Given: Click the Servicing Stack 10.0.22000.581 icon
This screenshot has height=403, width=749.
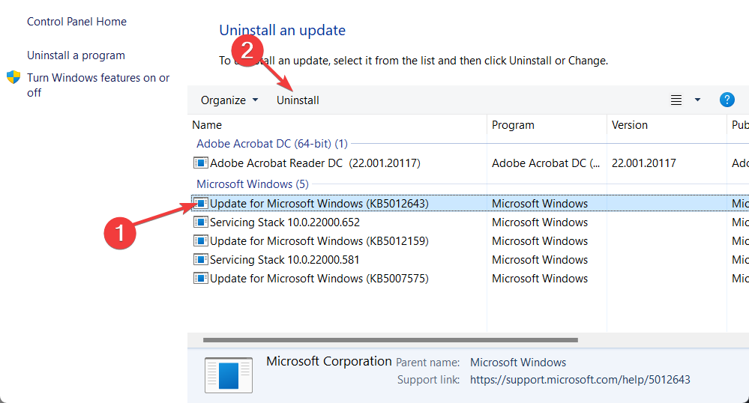Looking at the screenshot, I should pos(200,260).
